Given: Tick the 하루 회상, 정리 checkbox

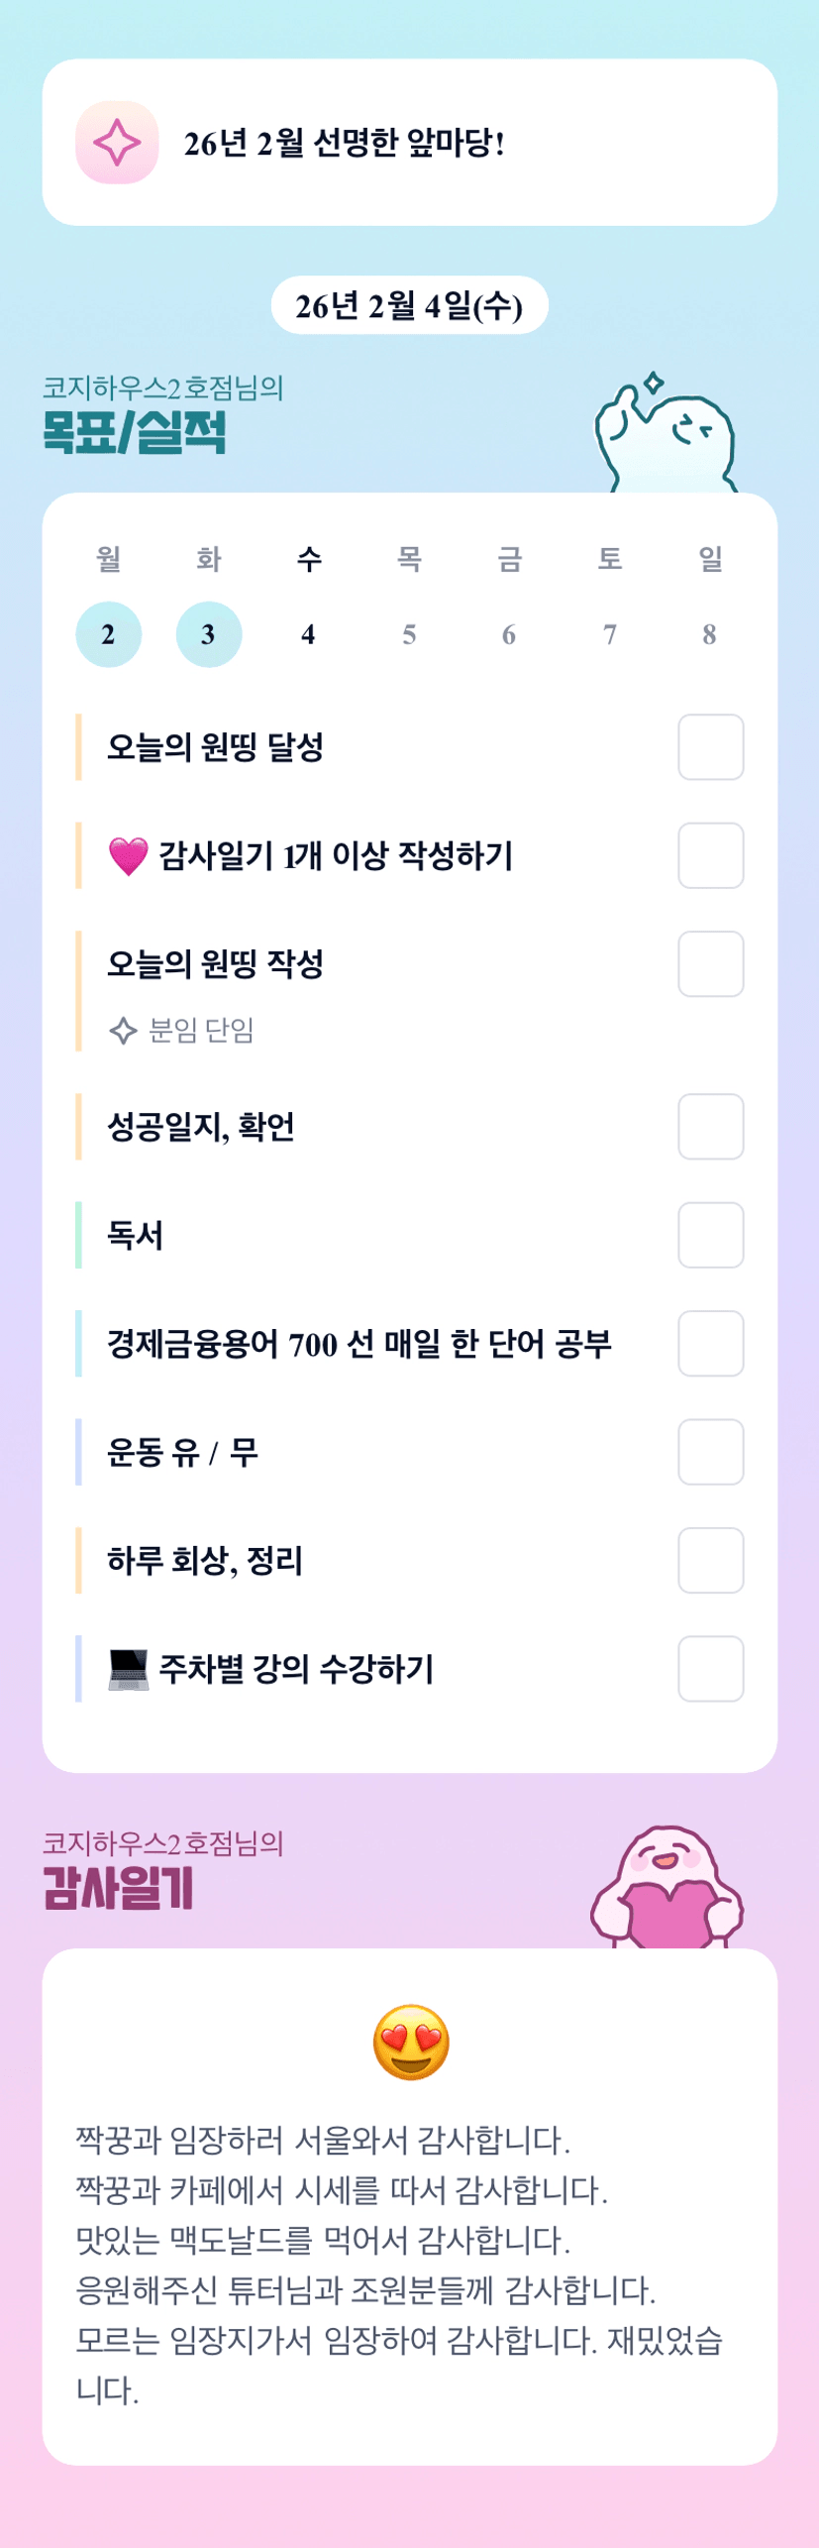Looking at the screenshot, I should (710, 1561).
